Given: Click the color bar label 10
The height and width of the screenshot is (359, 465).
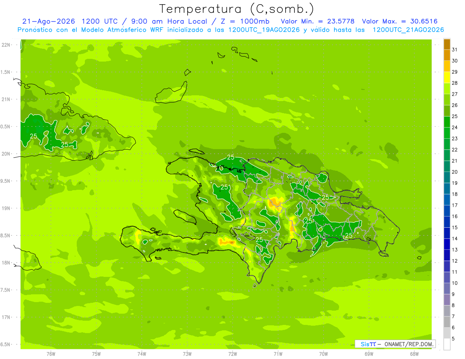Looking at the screenshot, I should tap(455, 283).
